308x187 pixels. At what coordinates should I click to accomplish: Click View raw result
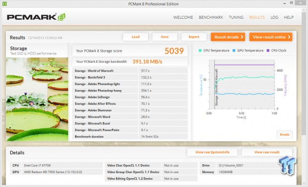tap(267, 152)
